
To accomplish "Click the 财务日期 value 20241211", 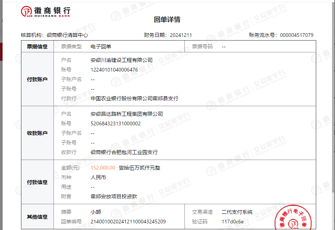I will (181, 35).
